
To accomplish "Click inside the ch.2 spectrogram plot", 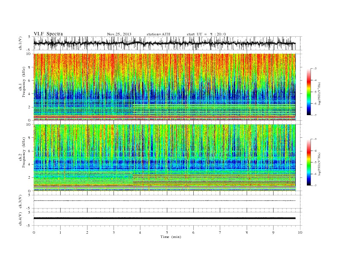I will (164, 158).
